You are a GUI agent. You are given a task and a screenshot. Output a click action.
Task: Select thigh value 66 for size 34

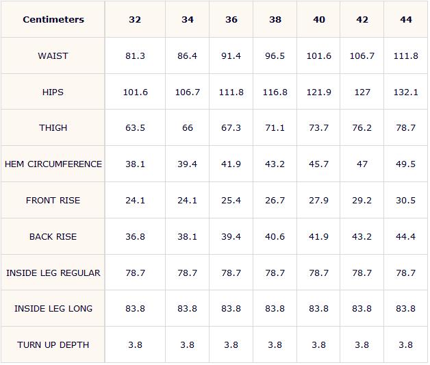click(188, 128)
